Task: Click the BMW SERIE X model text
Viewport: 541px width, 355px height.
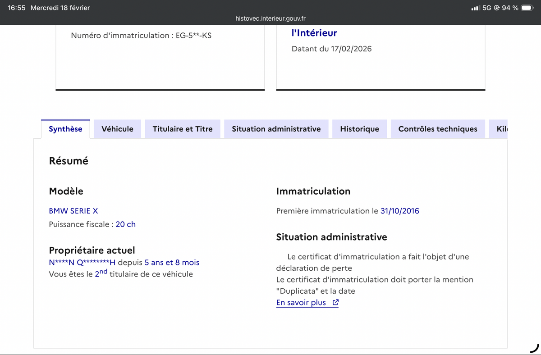Action: tap(73, 211)
